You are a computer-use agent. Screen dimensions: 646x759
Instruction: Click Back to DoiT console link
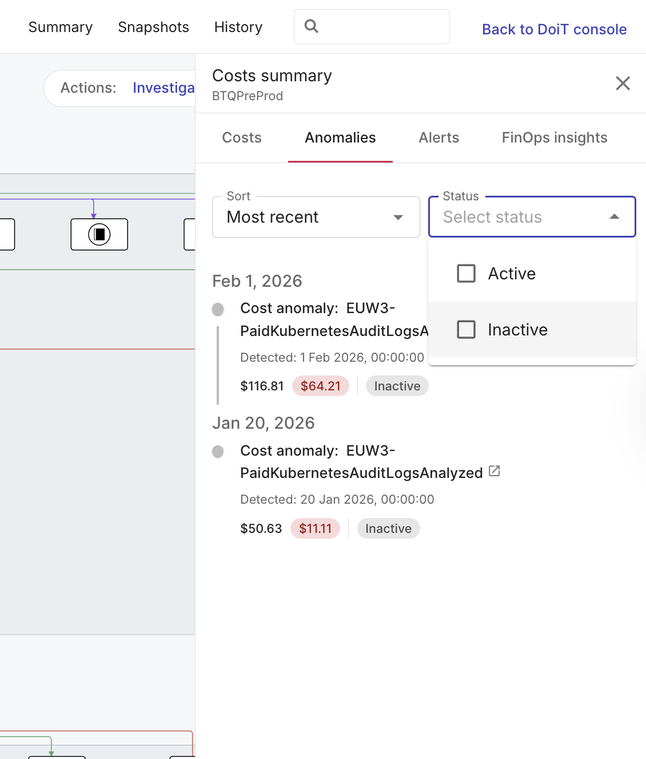(554, 29)
